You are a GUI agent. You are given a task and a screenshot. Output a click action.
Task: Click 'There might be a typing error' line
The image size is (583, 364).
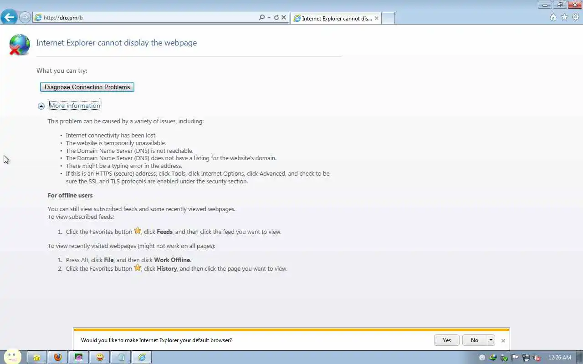[124, 166]
